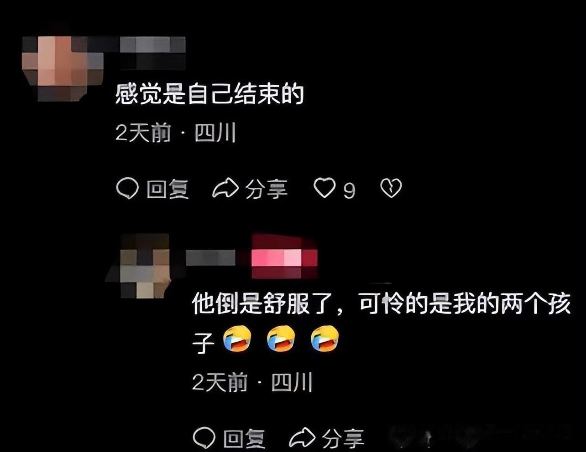
Task: Tap the share arrow icon under the first comment
Action: [x=225, y=188]
